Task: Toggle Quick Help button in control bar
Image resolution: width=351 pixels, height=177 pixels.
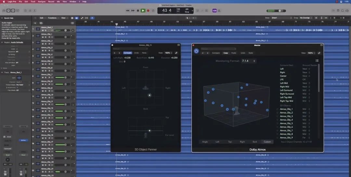Action: point(13,10)
